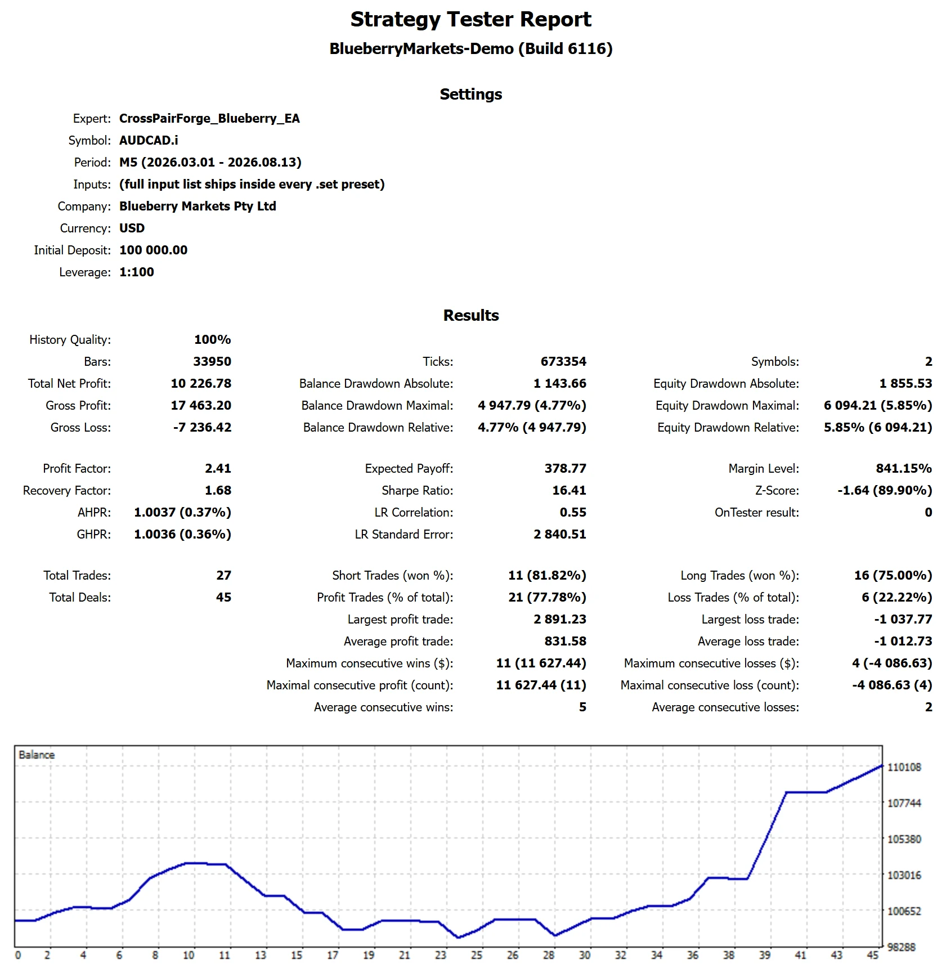Click the profit factor value "2.41"

tap(218, 469)
